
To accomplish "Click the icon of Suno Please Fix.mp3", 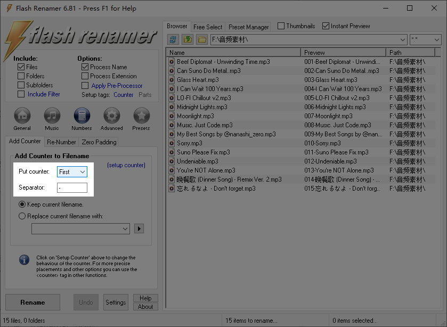I will pyautogui.click(x=172, y=152).
